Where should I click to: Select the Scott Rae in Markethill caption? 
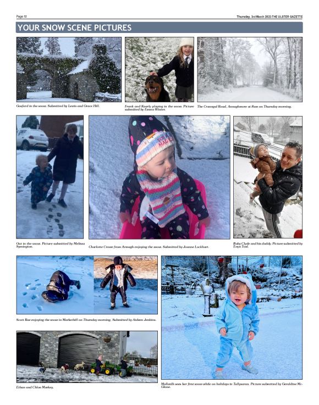pyautogui.click(x=86, y=320)
